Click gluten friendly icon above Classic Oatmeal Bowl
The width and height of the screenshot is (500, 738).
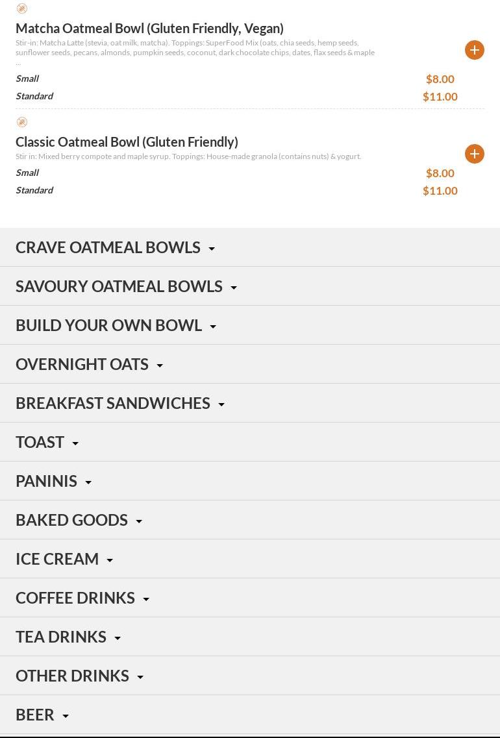[21, 123]
